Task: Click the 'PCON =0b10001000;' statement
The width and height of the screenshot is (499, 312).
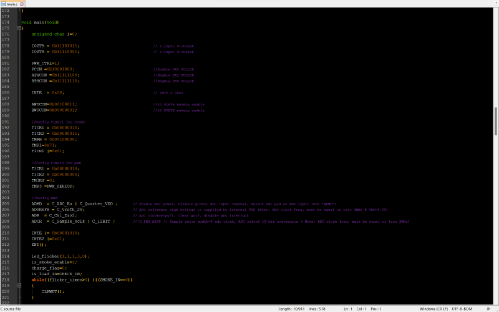Action: point(53,69)
